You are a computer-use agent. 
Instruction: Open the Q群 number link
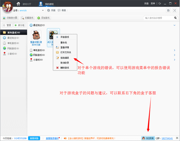point(167,138)
